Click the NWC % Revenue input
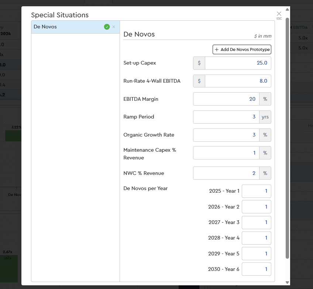The width and height of the screenshot is (313, 289). point(226,173)
